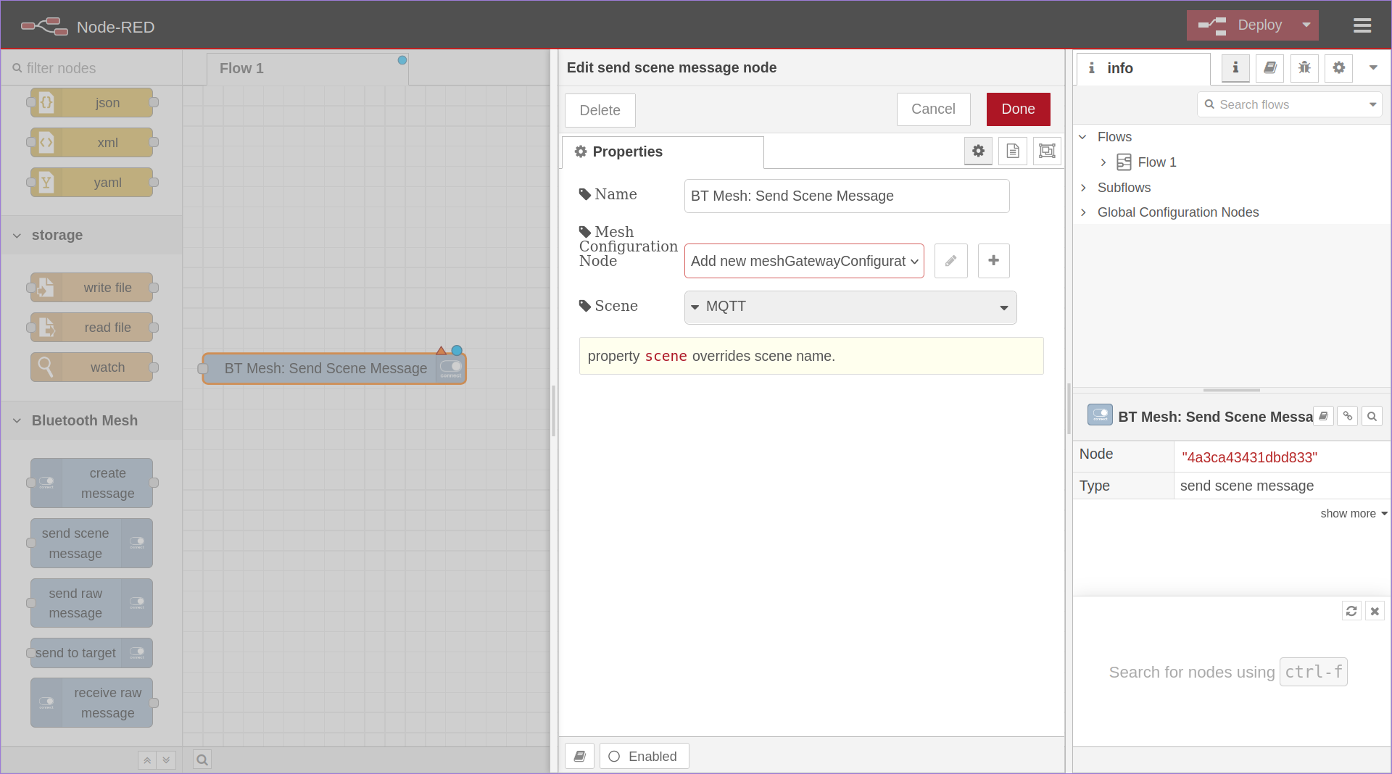This screenshot has height=774, width=1392.
Task: Open the node settings gear in edit panel
Action: point(978,151)
